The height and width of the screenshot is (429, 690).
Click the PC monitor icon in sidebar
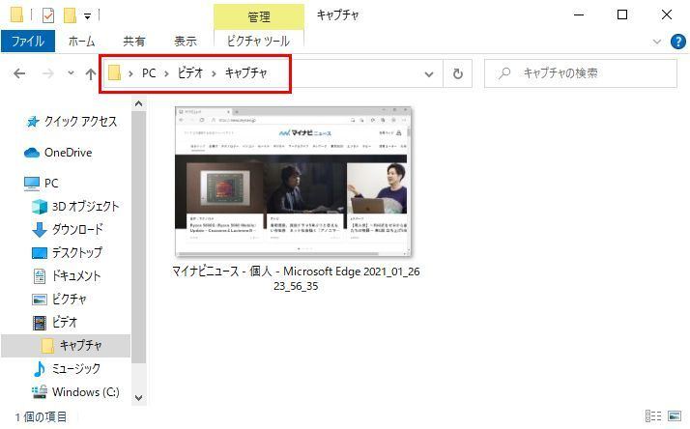tap(32, 184)
